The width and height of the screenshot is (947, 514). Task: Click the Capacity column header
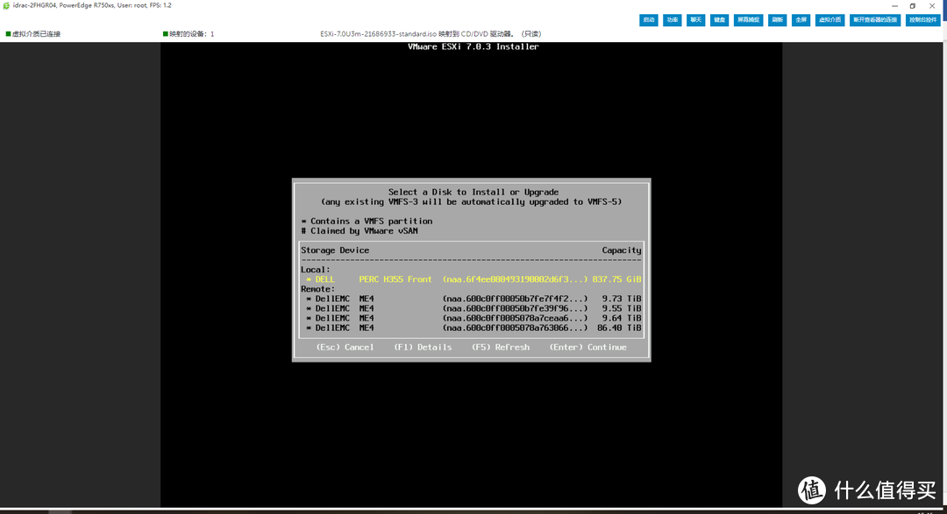pyautogui.click(x=622, y=250)
